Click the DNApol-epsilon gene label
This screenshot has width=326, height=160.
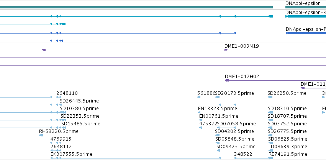[303, 3]
